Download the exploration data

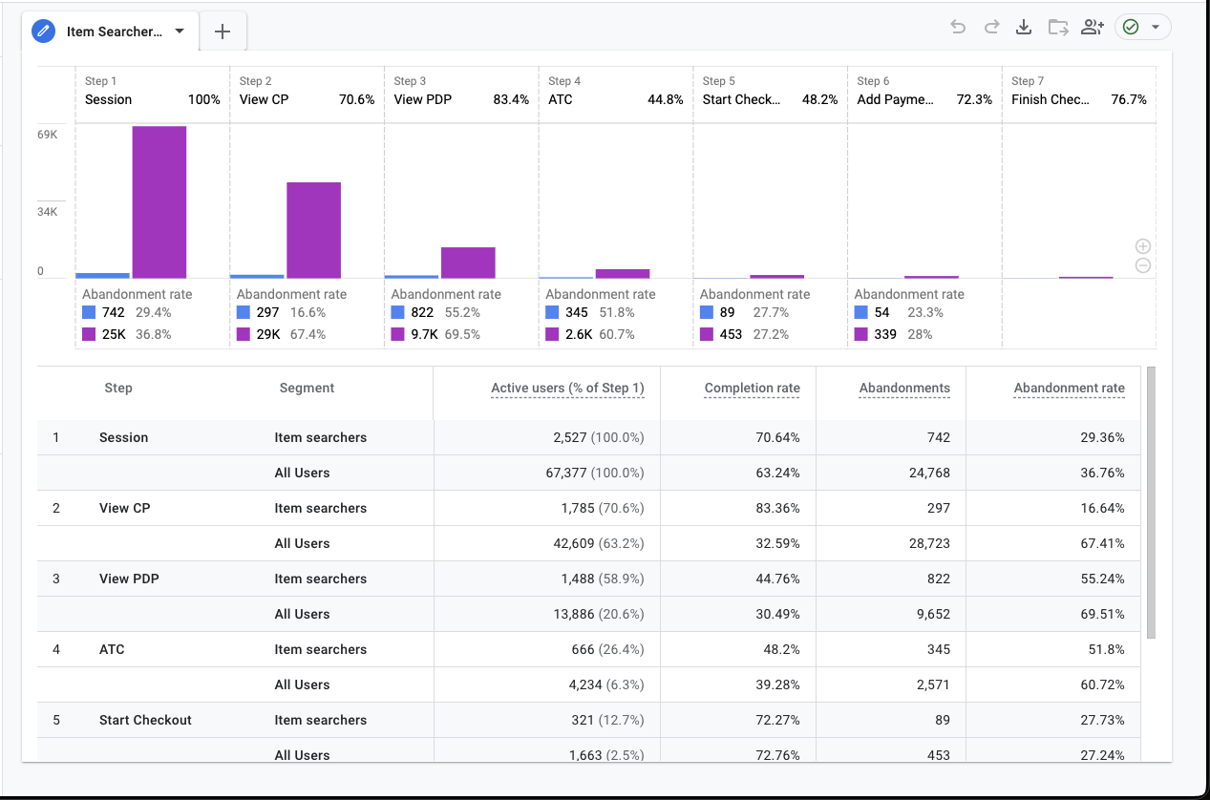(1024, 28)
